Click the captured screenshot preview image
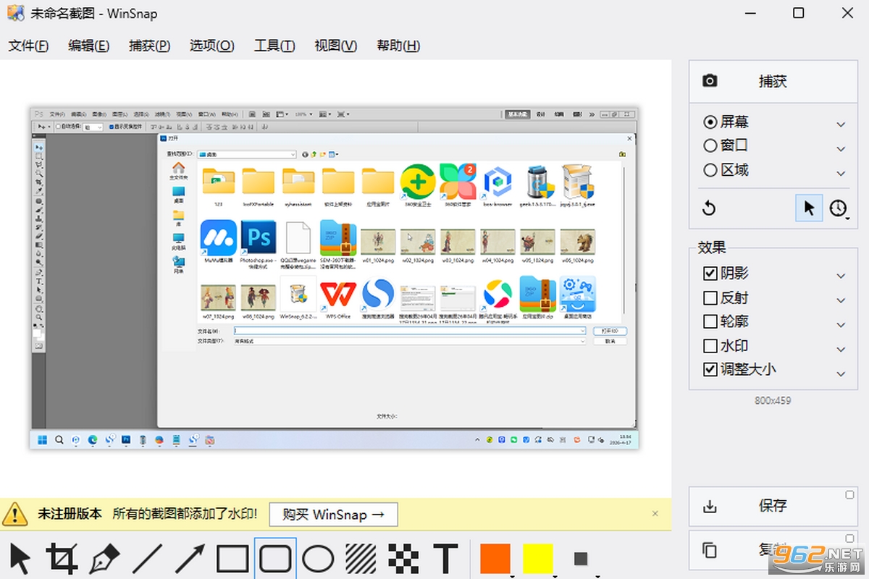Screen dimensions: 869x579 [x=335, y=278]
